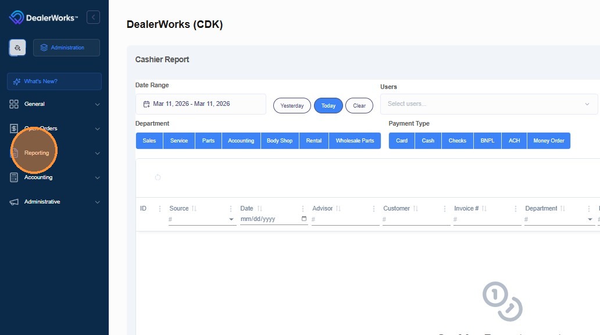The image size is (600, 335).
Task: Click the Administrative megaphone icon
Action: (x=14, y=202)
